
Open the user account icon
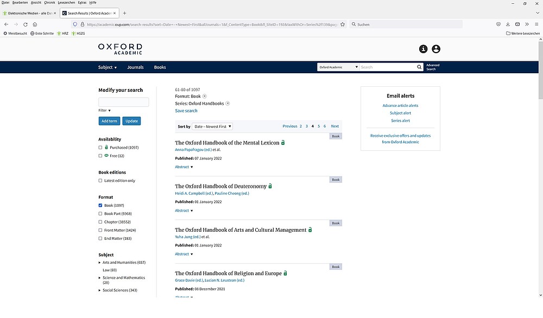pos(436,49)
